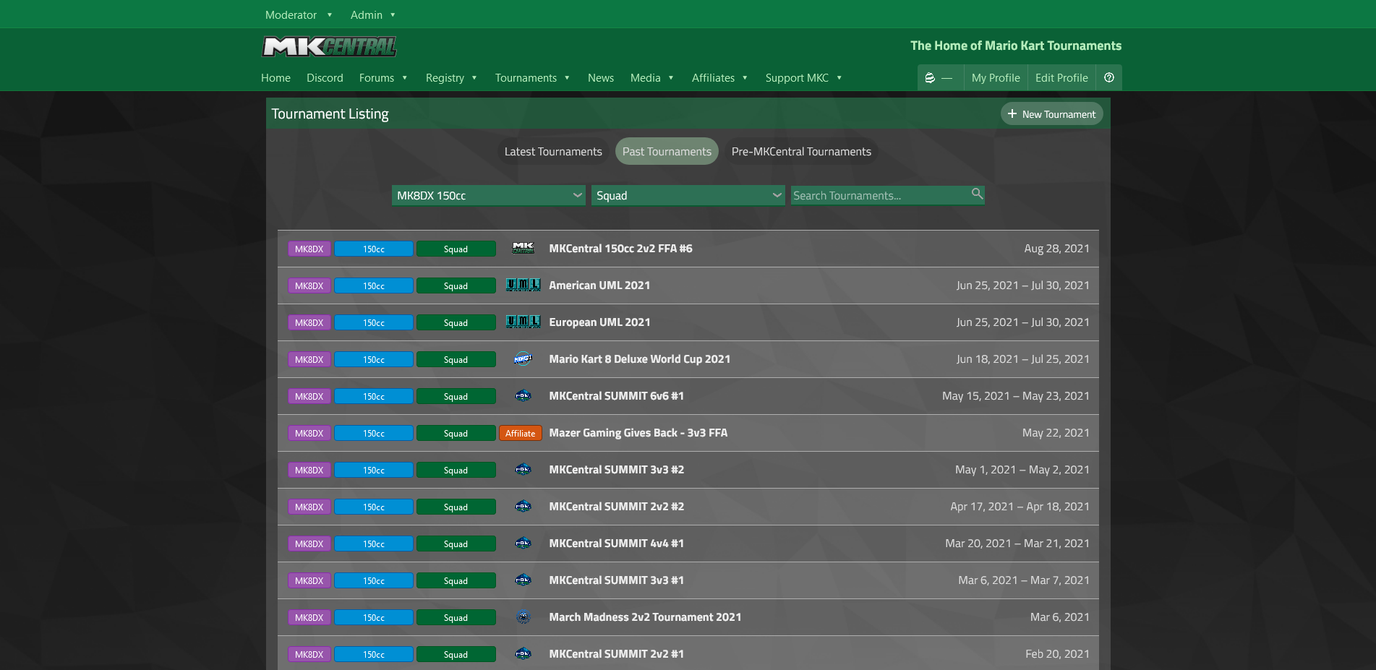1376x670 pixels.
Task: Open MKCentral SUMMIT 2v2 #2
Action: (616, 507)
